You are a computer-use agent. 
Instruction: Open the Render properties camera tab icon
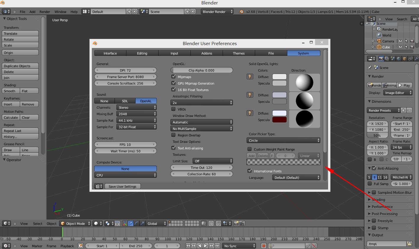pyautogui.click(x=381, y=59)
